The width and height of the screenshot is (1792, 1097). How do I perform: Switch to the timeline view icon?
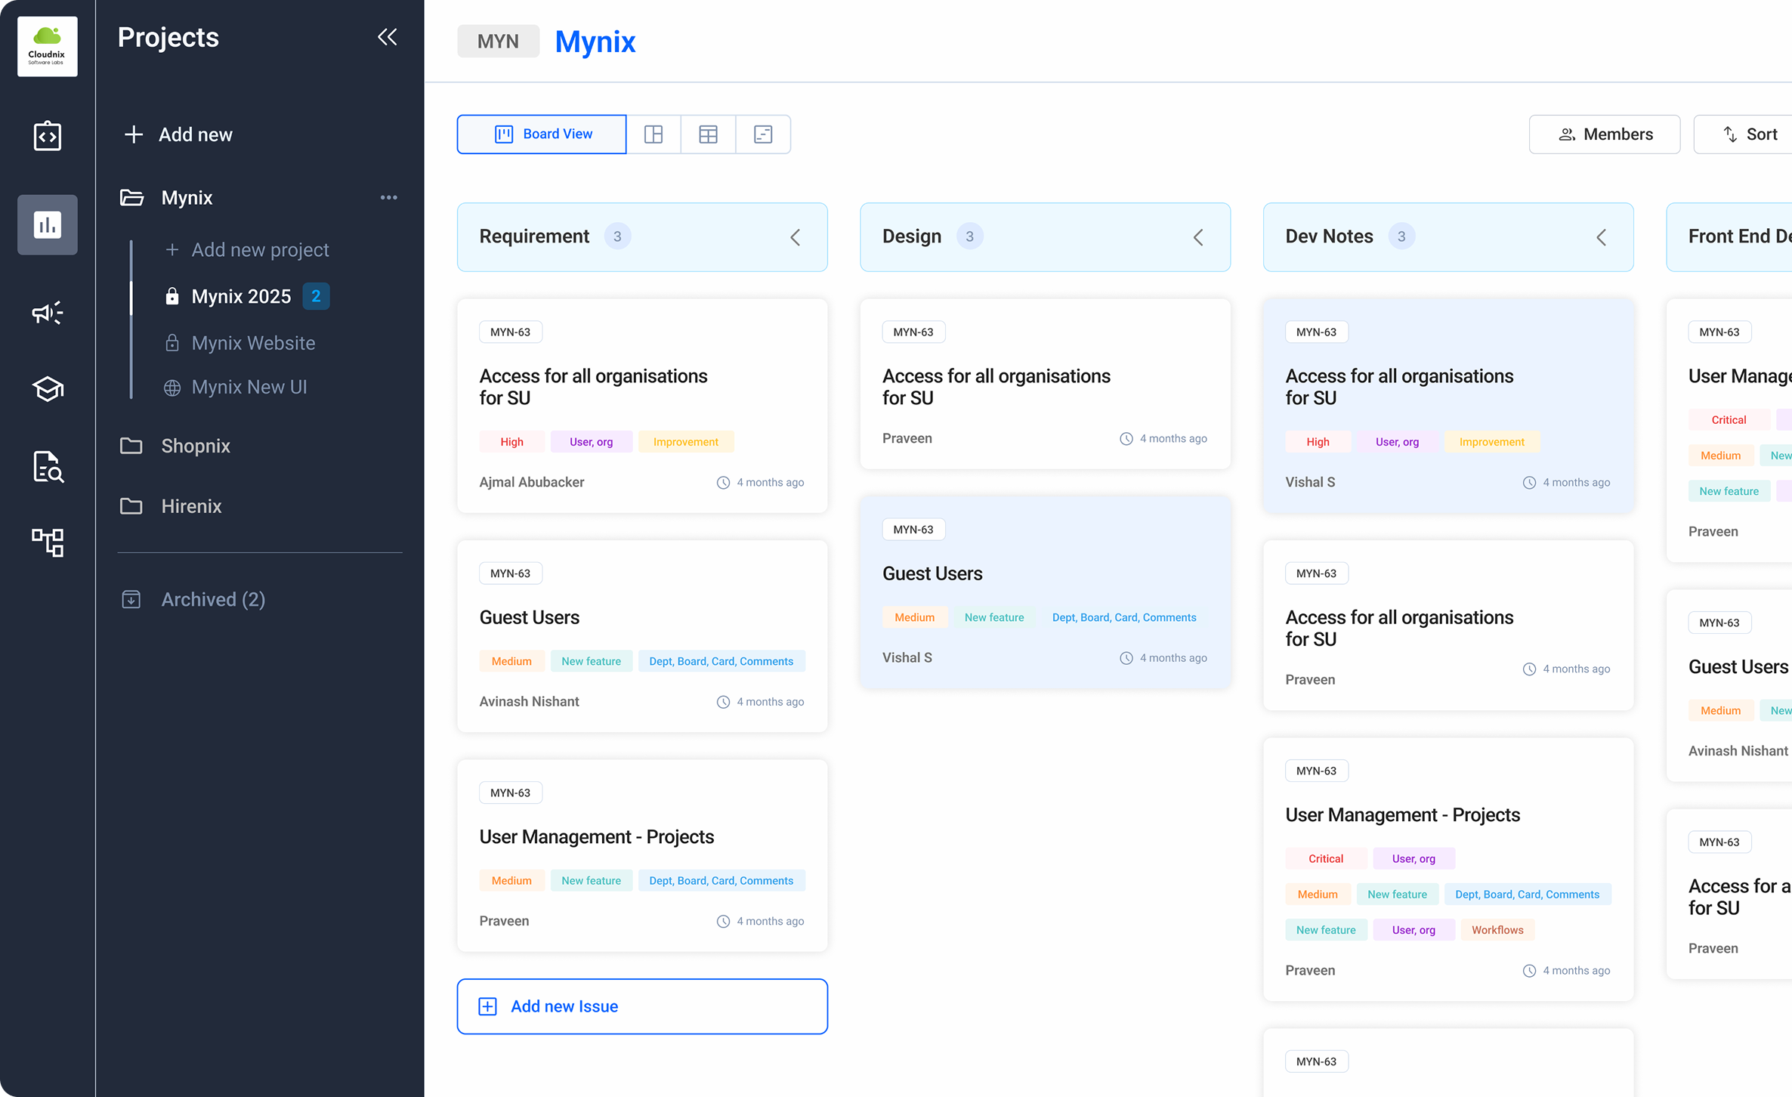click(763, 134)
